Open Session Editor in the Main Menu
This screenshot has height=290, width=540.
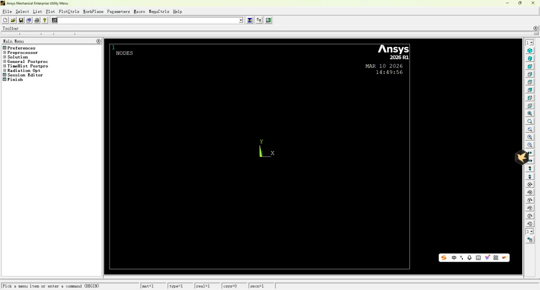[x=25, y=75]
